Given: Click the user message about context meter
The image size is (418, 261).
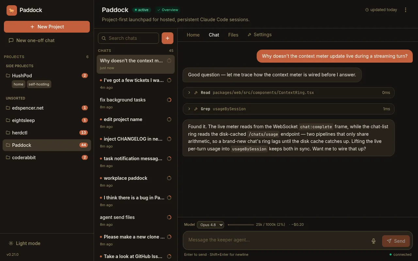Looking at the screenshot, I should (x=335, y=56).
